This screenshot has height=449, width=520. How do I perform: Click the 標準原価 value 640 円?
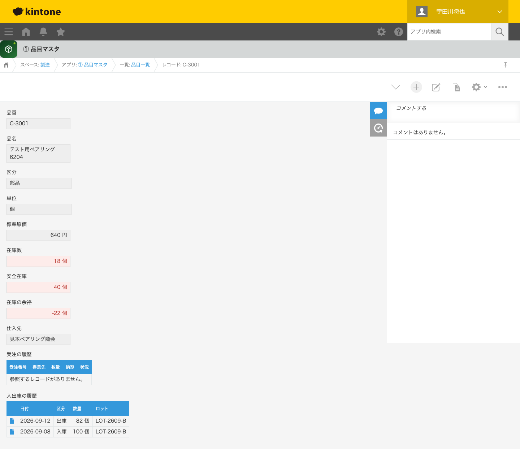point(38,235)
